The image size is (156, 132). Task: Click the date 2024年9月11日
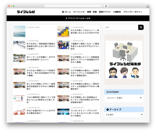tap(34, 94)
